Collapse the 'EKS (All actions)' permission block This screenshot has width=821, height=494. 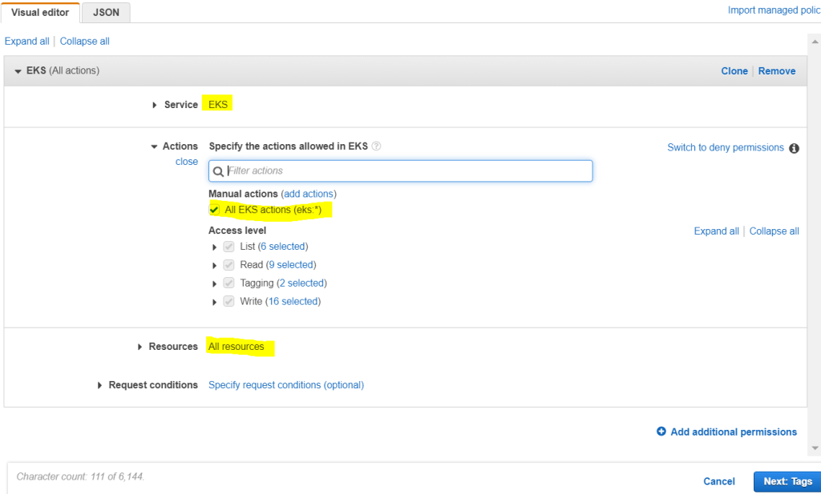pos(18,70)
